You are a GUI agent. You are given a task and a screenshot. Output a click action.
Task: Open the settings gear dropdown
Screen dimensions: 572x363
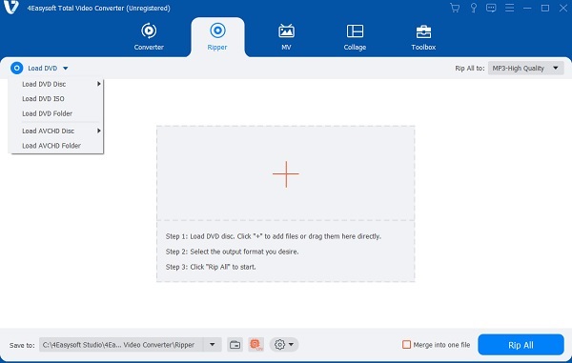284,344
